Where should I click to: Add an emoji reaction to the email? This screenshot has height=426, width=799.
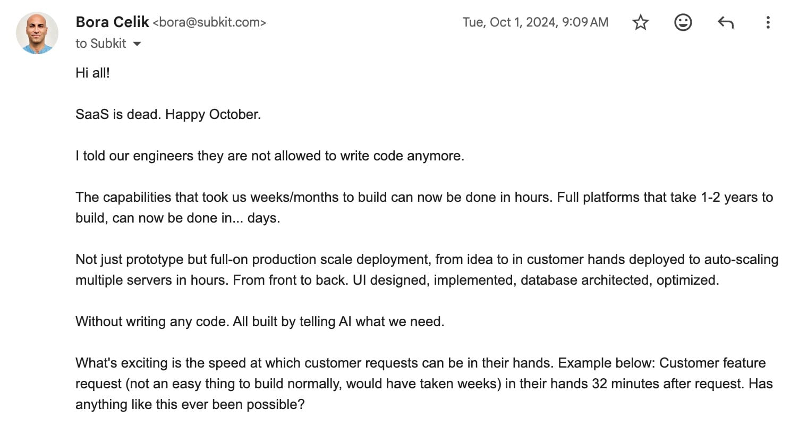pos(683,22)
